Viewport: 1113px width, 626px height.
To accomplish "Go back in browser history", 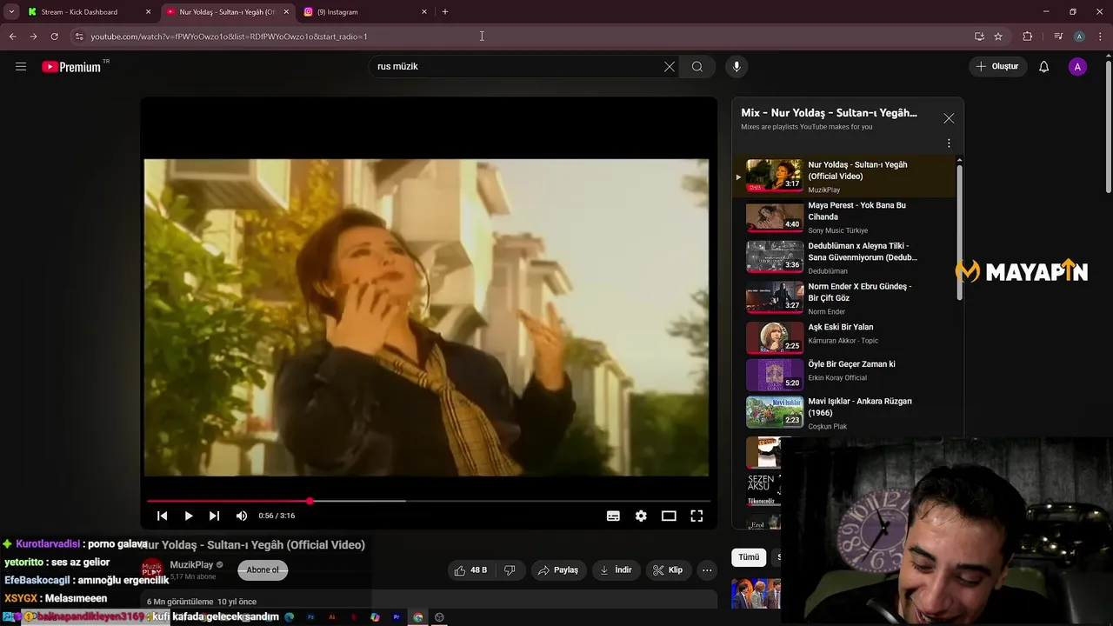I will click(12, 37).
